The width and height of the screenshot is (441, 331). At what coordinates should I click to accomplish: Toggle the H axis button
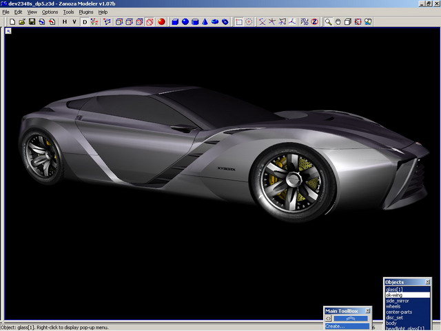(x=64, y=21)
